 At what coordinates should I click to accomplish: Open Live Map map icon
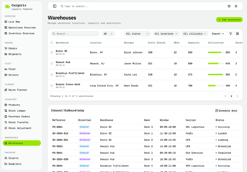click(x=6, y=22)
